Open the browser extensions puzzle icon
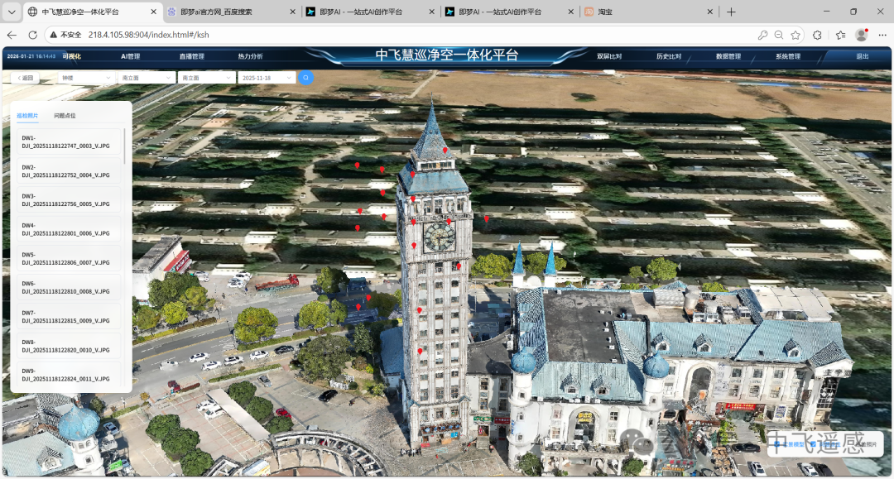Screen dimensions: 894x479 click(818, 35)
